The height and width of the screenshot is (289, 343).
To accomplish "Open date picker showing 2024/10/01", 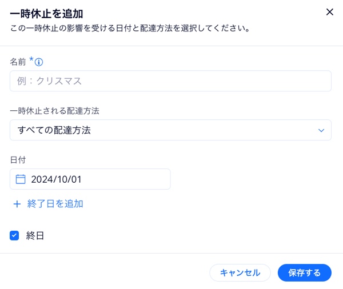I will point(90,179).
